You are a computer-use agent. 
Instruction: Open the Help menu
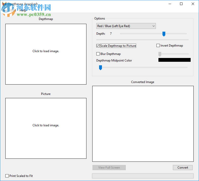click(x=23, y=10)
